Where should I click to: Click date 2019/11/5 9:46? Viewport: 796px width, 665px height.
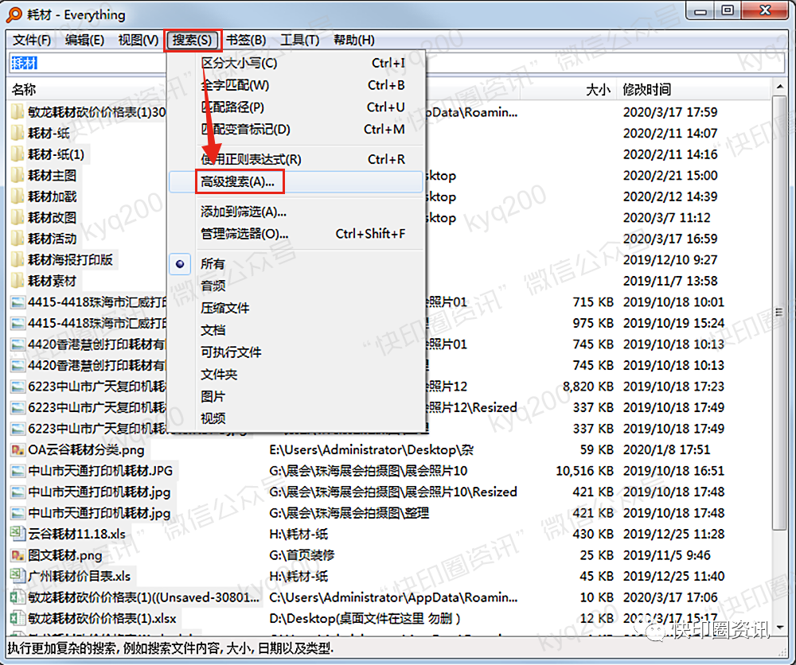click(666, 555)
